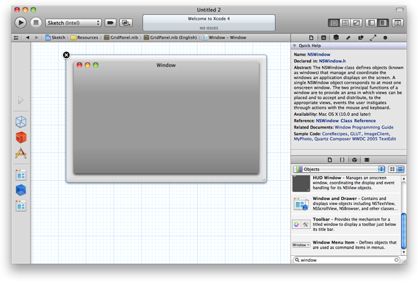The height and width of the screenshot is (281, 418).
Task: Open the related files grid icon in jump bar
Action: pyautogui.click(x=16, y=38)
